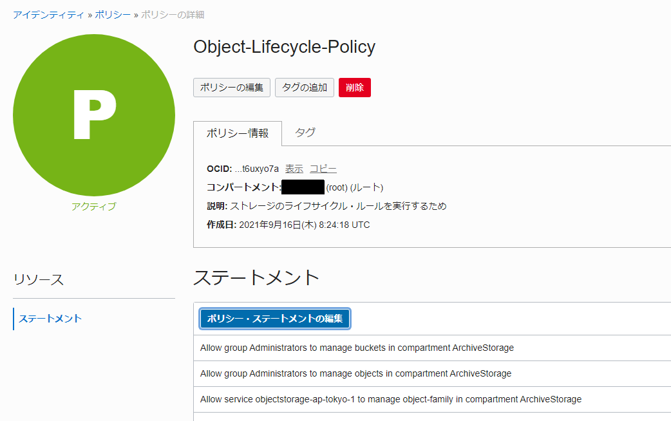Image resolution: width=671 pixels, height=421 pixels.
Task: Click the Object-Lifecycle-Policy title heading
Action: 284,46
